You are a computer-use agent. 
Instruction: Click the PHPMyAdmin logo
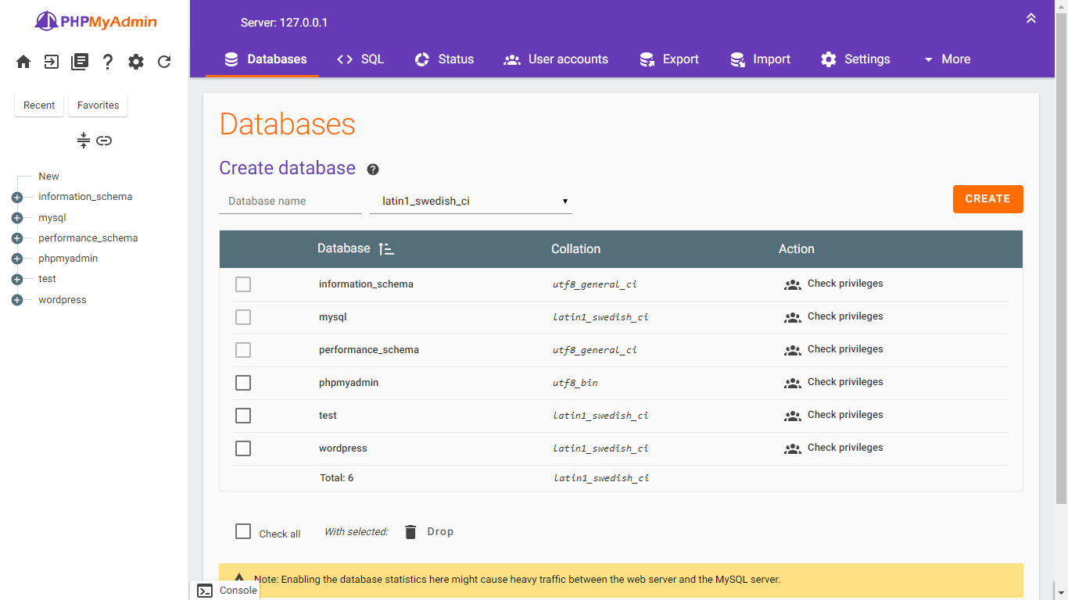point(95,21)
